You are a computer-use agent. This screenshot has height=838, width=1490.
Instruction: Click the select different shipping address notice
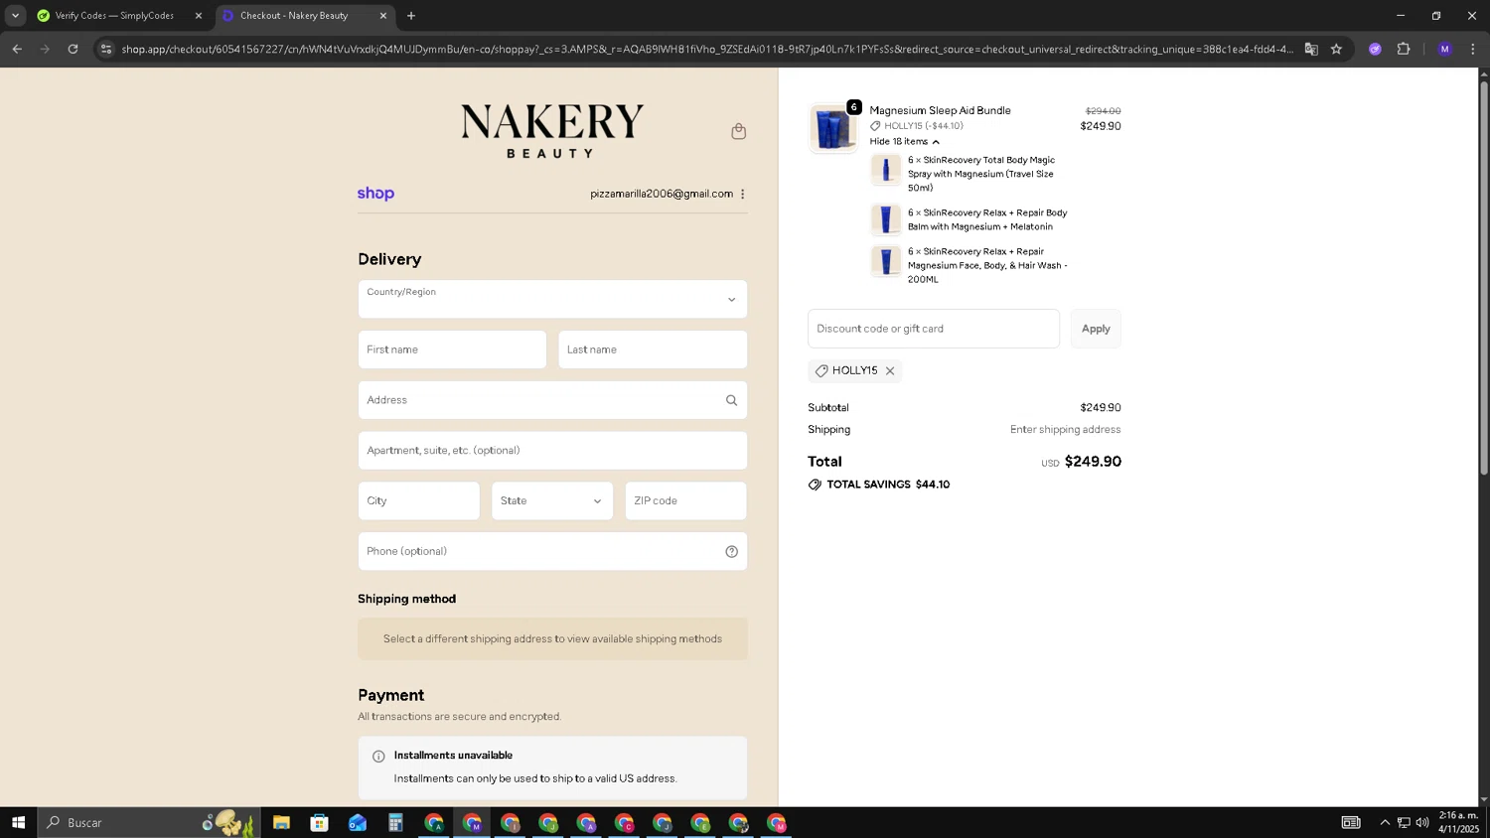(552, 639)
